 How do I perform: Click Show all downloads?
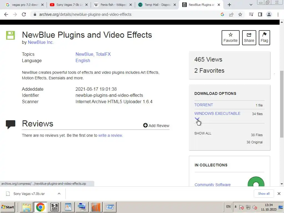(264, 194)
